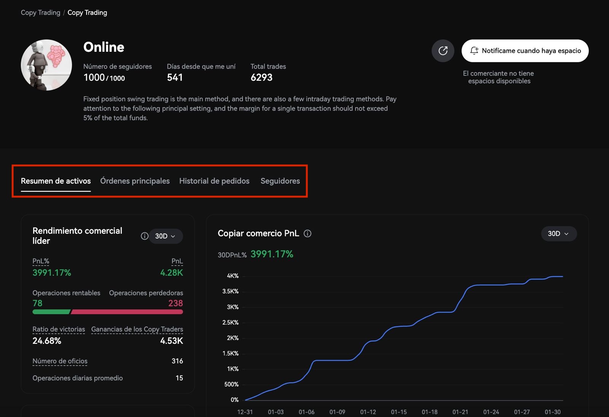Click the trader's profile avatar image
This screenshot has height=417, width=609.
click(46, 65)
